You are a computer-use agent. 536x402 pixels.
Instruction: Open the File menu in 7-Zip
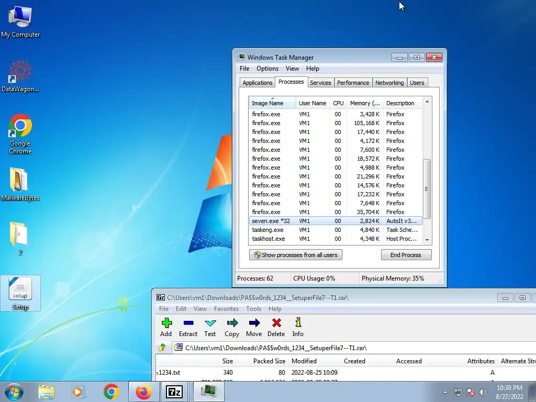pyautogui.click(x=164, y=309)
